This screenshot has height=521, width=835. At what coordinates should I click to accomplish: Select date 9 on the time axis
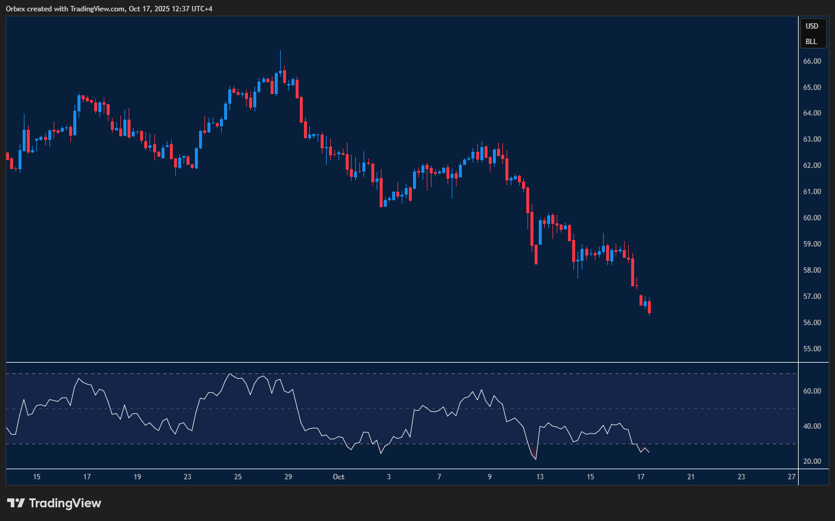pos(490,477)
